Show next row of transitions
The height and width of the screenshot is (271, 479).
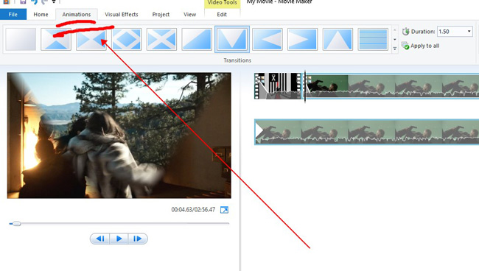click(395, 39)
